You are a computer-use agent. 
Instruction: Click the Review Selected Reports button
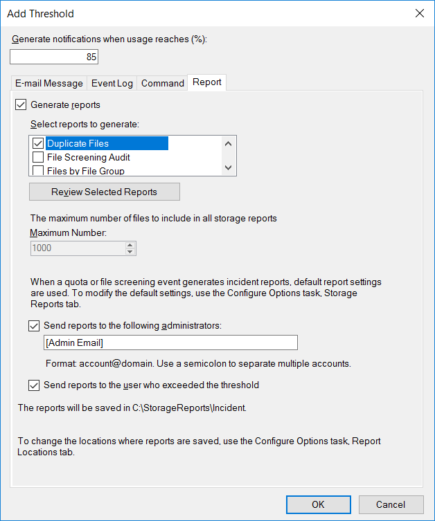[105, 192]
